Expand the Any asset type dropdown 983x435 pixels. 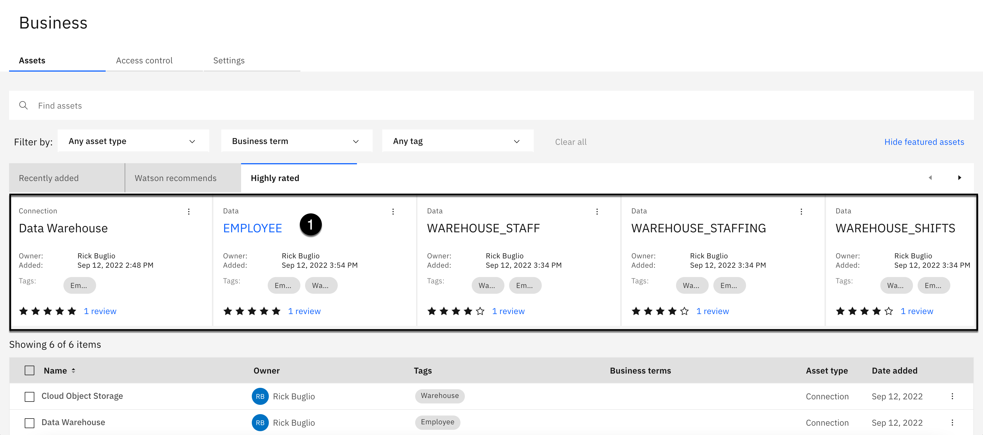point(133,142)
